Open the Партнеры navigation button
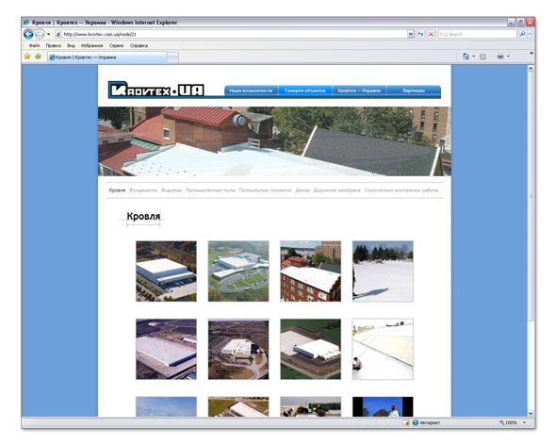The width and height of the screenshot is (556, 445). tap(414, 91)
